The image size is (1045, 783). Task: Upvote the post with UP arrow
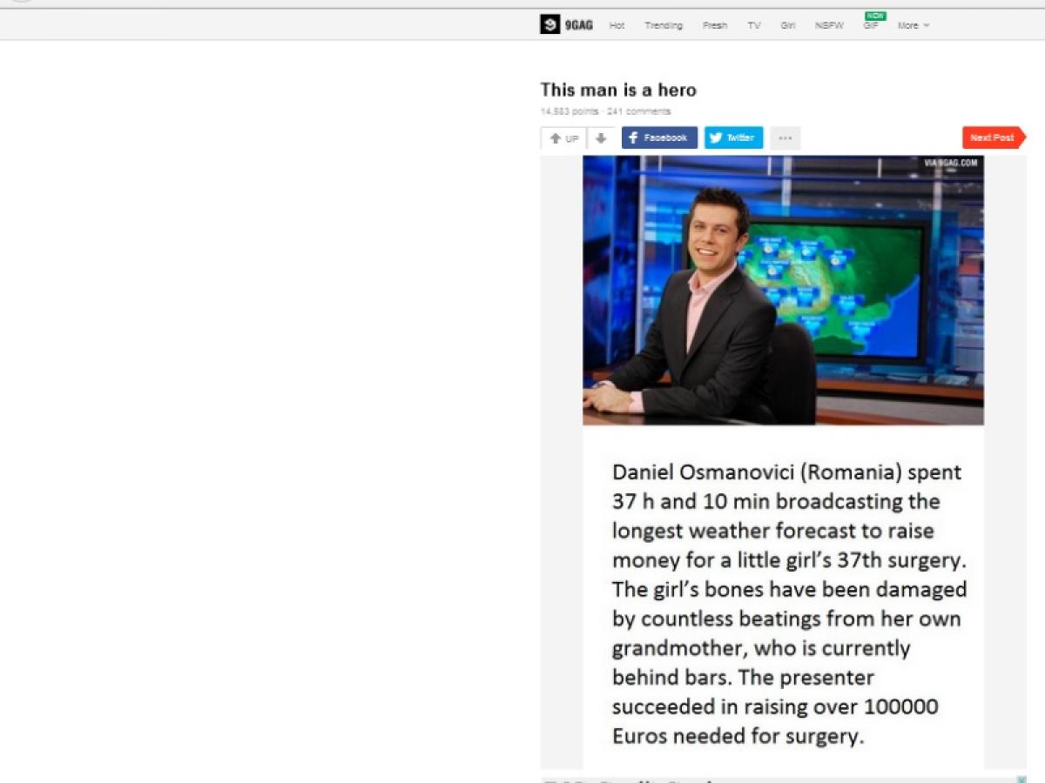click(x=563, y=138)
